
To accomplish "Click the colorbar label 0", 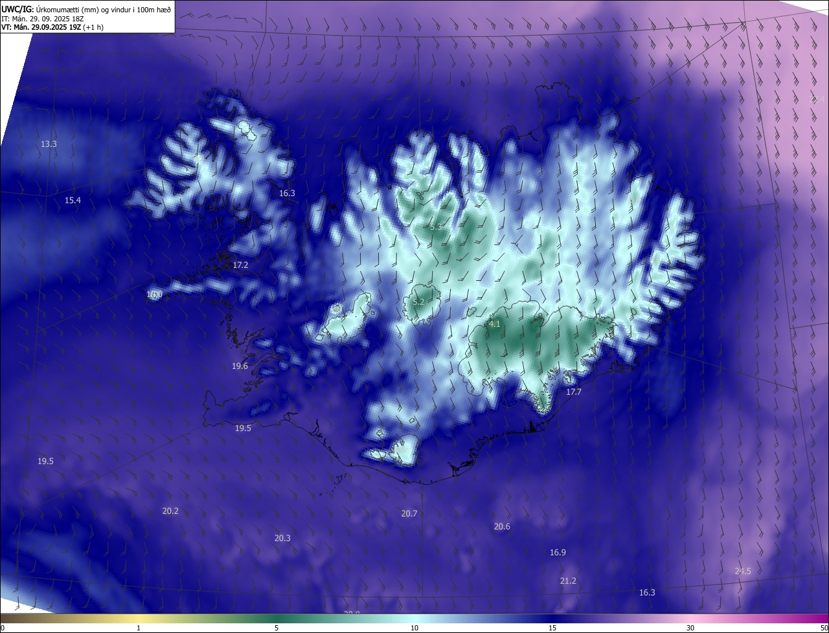I will pos(3,628).
